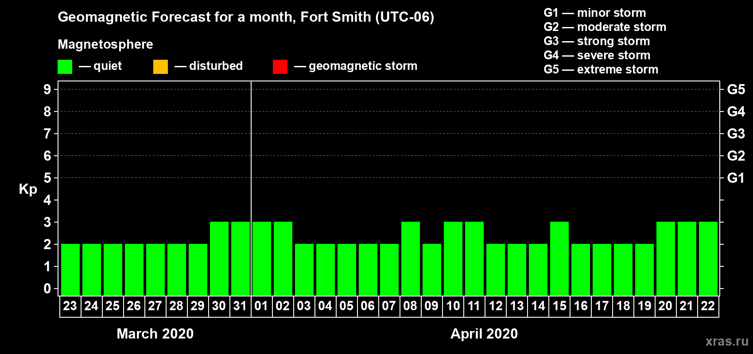The height and width of the screenshot is (354, 753).
Task: Click the green bar above April 22
Action: click(x=708, y=258)
